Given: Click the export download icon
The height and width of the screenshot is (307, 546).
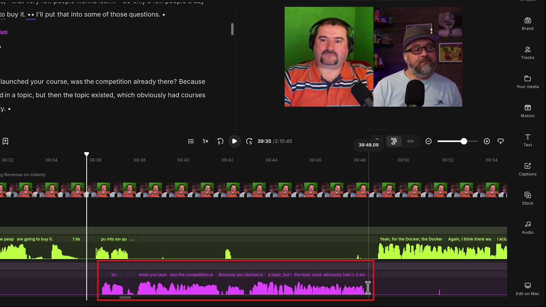Looking at the screenshot, I should 500,141.
